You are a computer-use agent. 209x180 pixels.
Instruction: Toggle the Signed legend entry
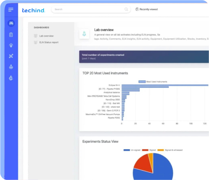(x=149, y=150)
